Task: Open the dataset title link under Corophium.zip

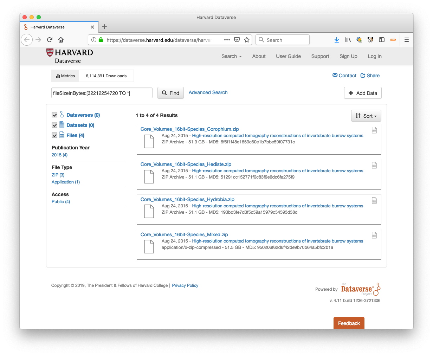Action: [x=278, y=136]
